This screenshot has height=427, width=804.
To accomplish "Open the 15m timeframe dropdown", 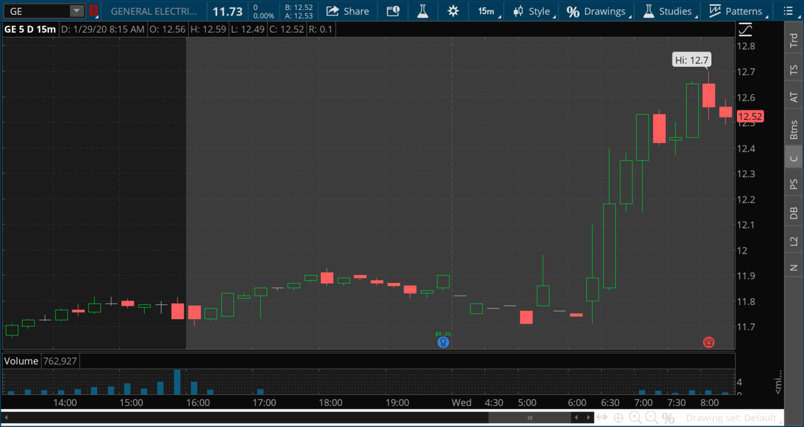I will pyautogui.click(x=486, y=11).
